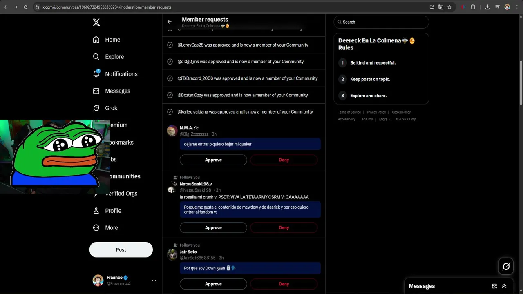The image size is (523, 294).
Task: Click the @LeroyCas28 approved check icon
Action: click(170, 45)
